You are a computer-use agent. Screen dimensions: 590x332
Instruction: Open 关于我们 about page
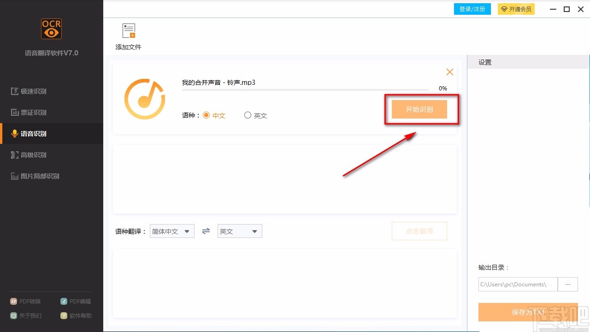(26, 316)
